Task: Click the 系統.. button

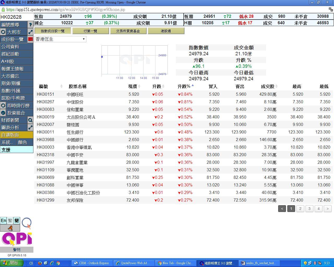Action: [8, 142]
